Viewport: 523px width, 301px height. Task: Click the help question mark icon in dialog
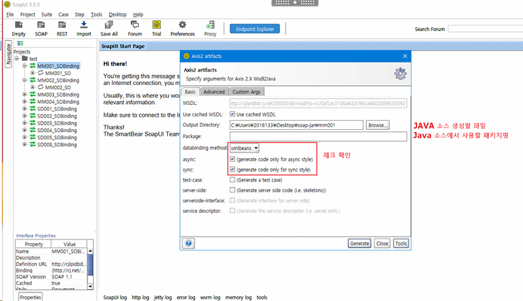[189, 243]
